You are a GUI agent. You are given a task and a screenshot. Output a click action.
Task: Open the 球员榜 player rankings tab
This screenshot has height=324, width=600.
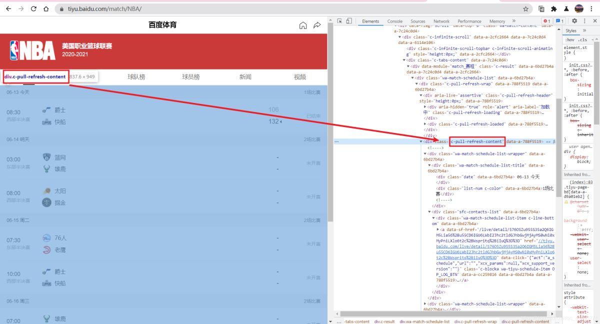(190, 77)
